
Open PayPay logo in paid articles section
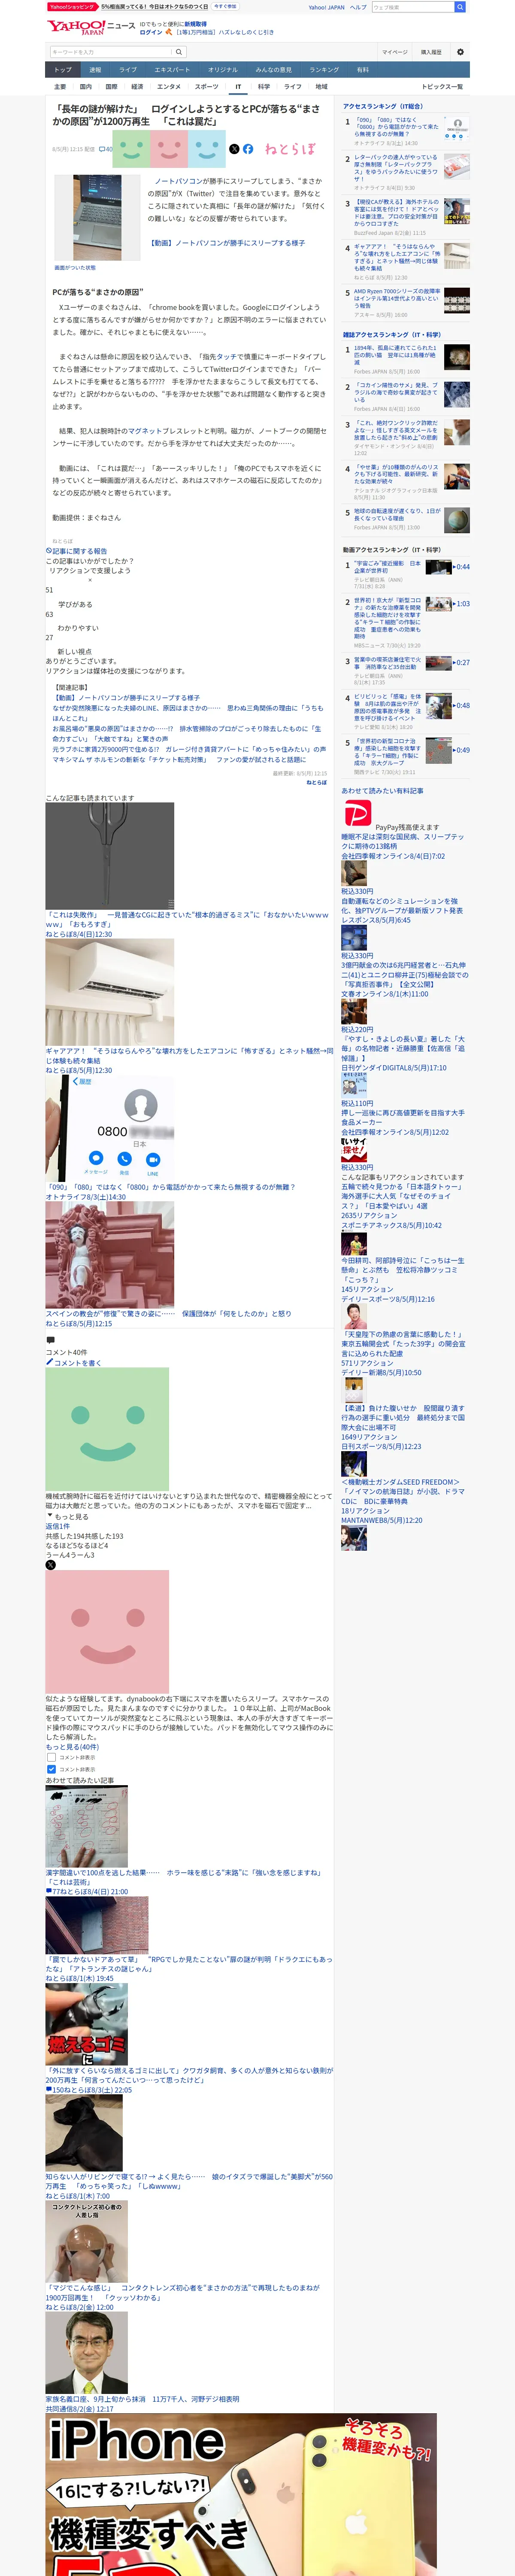point(358,813)
